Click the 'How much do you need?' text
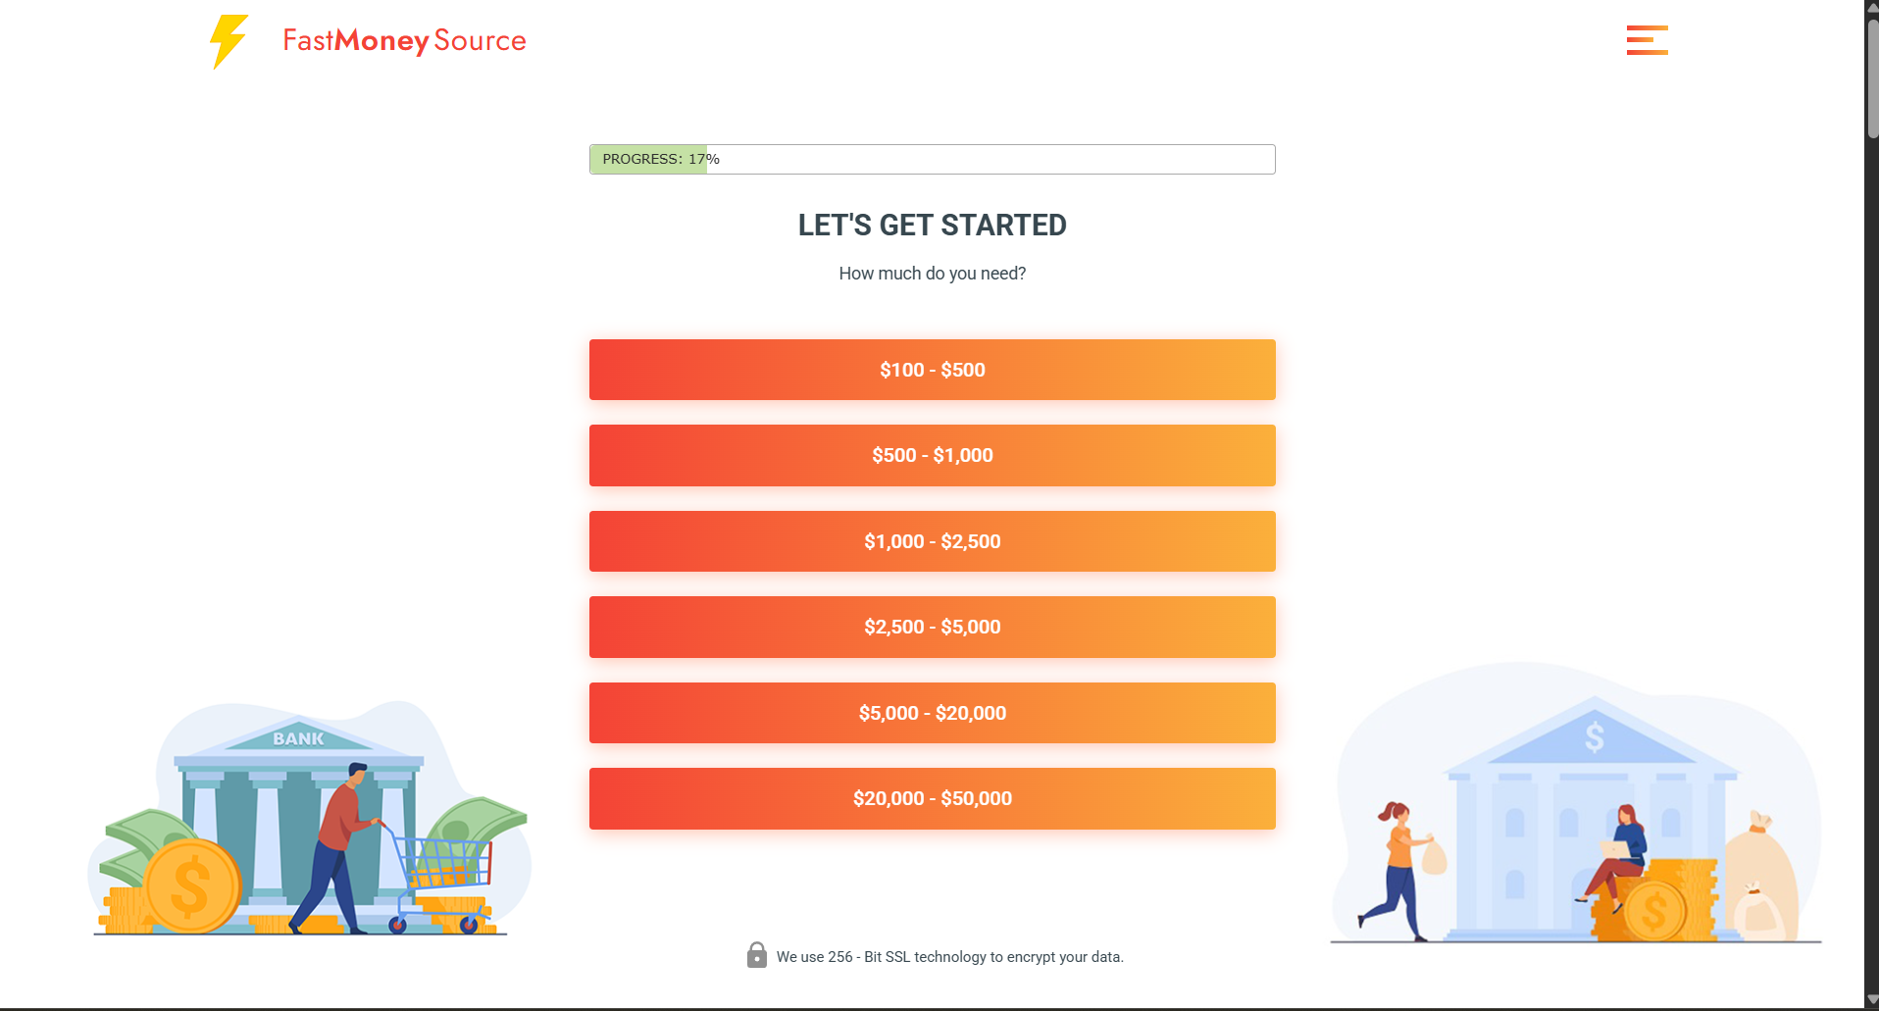Image resolution: width=1879 pixels, height=1011 pixels. [932, 273]
